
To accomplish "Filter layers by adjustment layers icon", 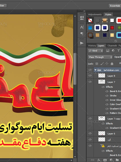I will pos(113,51).
